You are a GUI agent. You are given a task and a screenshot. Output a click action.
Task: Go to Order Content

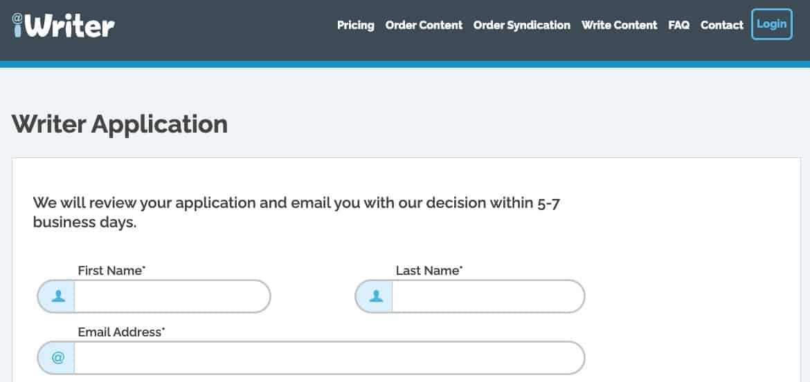pos(424,25)
